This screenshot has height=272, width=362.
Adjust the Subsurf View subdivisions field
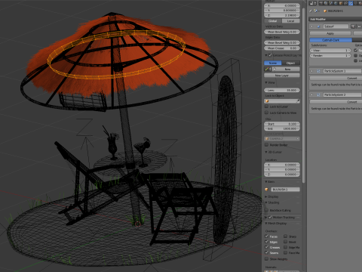(330, 51)
